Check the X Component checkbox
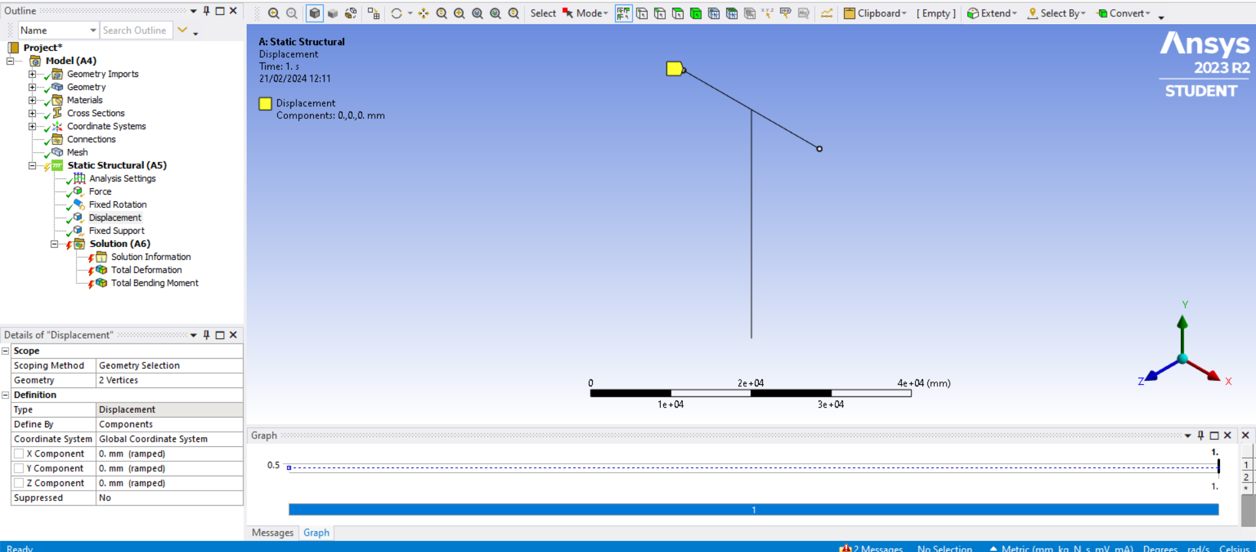Viewport: 1256px width, 552px height. click(x=19, y=453)
